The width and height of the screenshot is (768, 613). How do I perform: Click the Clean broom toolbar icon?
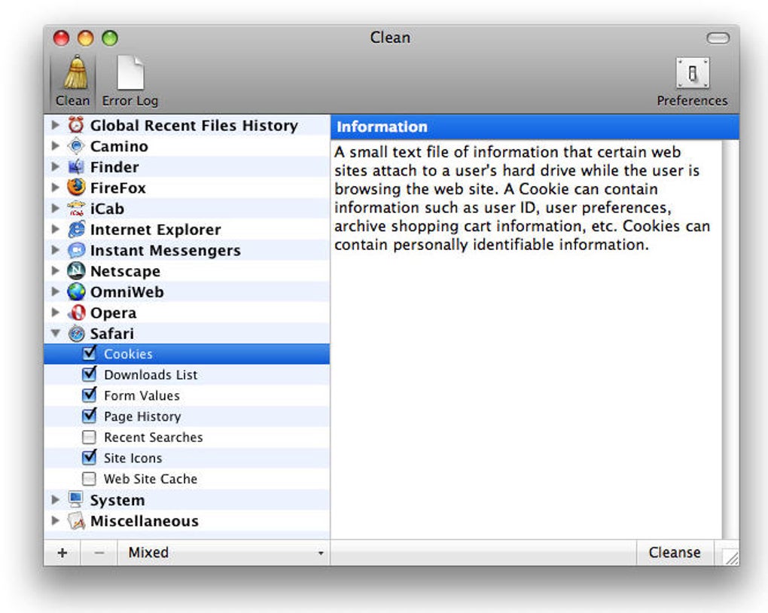pos(76,72)
